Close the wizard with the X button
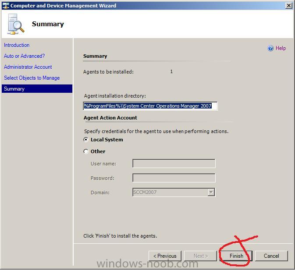 (289, 5)
